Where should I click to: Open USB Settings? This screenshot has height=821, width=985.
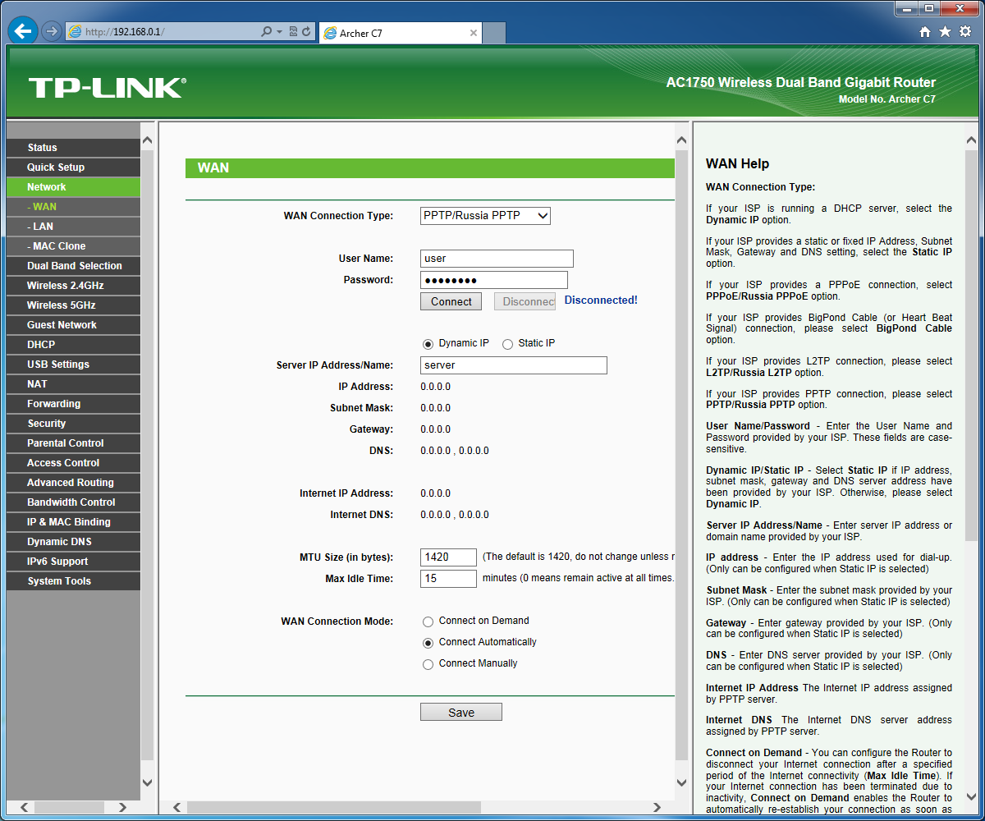click(73, 365)
